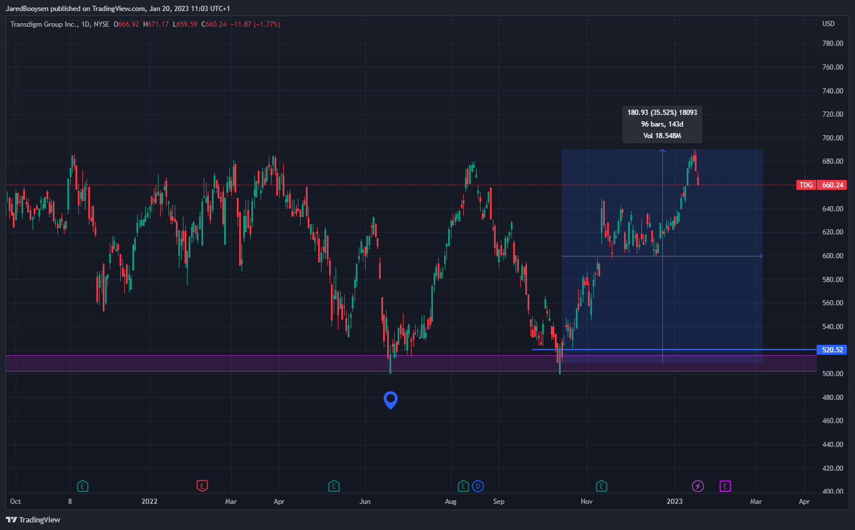This screenshot has width=855, height=530.
Task: Select the TDG ticker tag on price axis
Action: (x=806, y=185)
